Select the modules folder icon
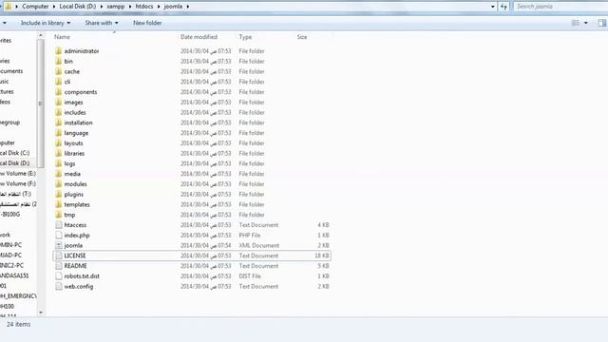Viewport: 608px width, 342px height. (59, 184)
